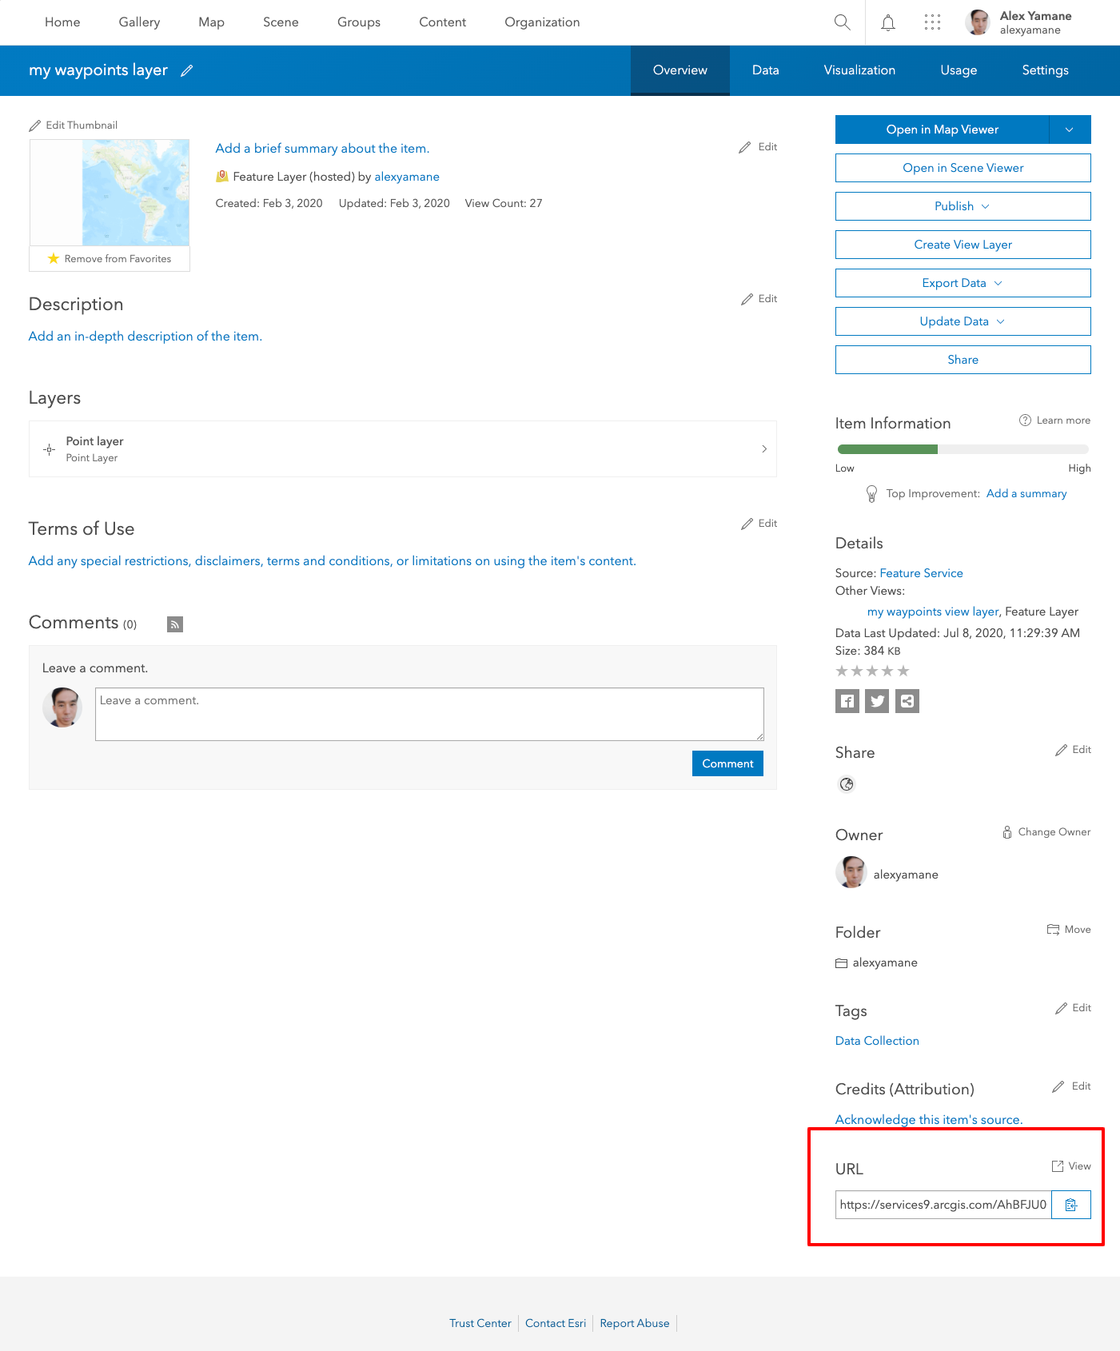The width and height of the screenshot is (1120, 1351).
Task: Click the public sharing globe icon
Action: [x=847, y=784]
